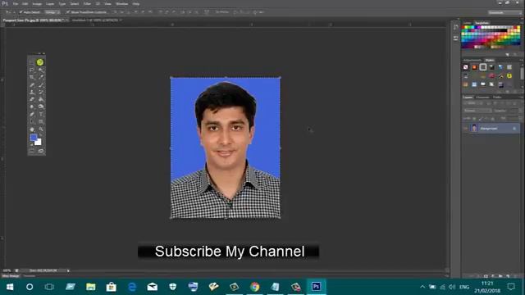Image resolution: width=525 pixels, height=295 pixels.
Task: Toggle lock image pixels in Layers panel
Action: [x=481, y=118]
